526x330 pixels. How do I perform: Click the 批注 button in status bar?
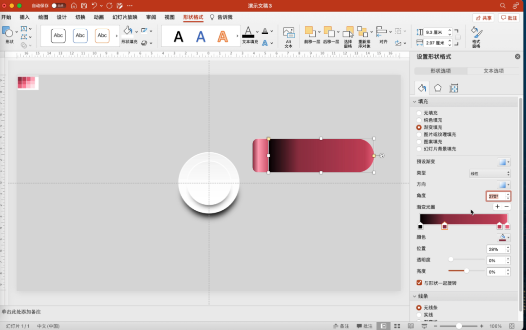[365, 326]
